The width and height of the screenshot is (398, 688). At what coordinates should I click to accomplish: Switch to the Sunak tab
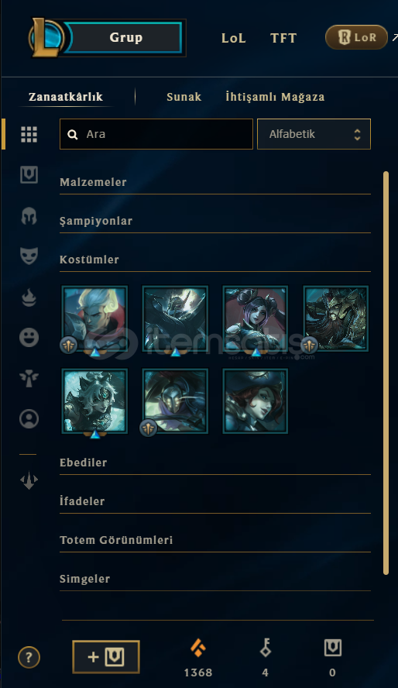(184, 97)
